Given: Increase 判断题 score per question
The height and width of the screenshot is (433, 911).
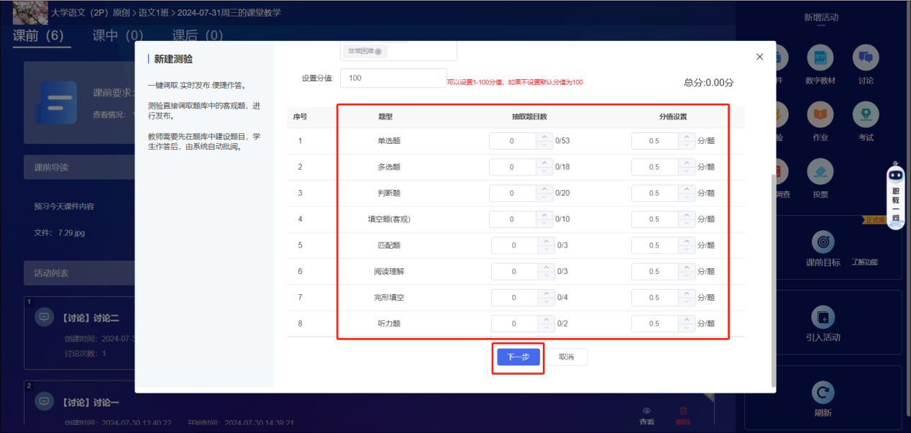Looking at the screenshot, I should pyautogui.click(x=687, y=189).
